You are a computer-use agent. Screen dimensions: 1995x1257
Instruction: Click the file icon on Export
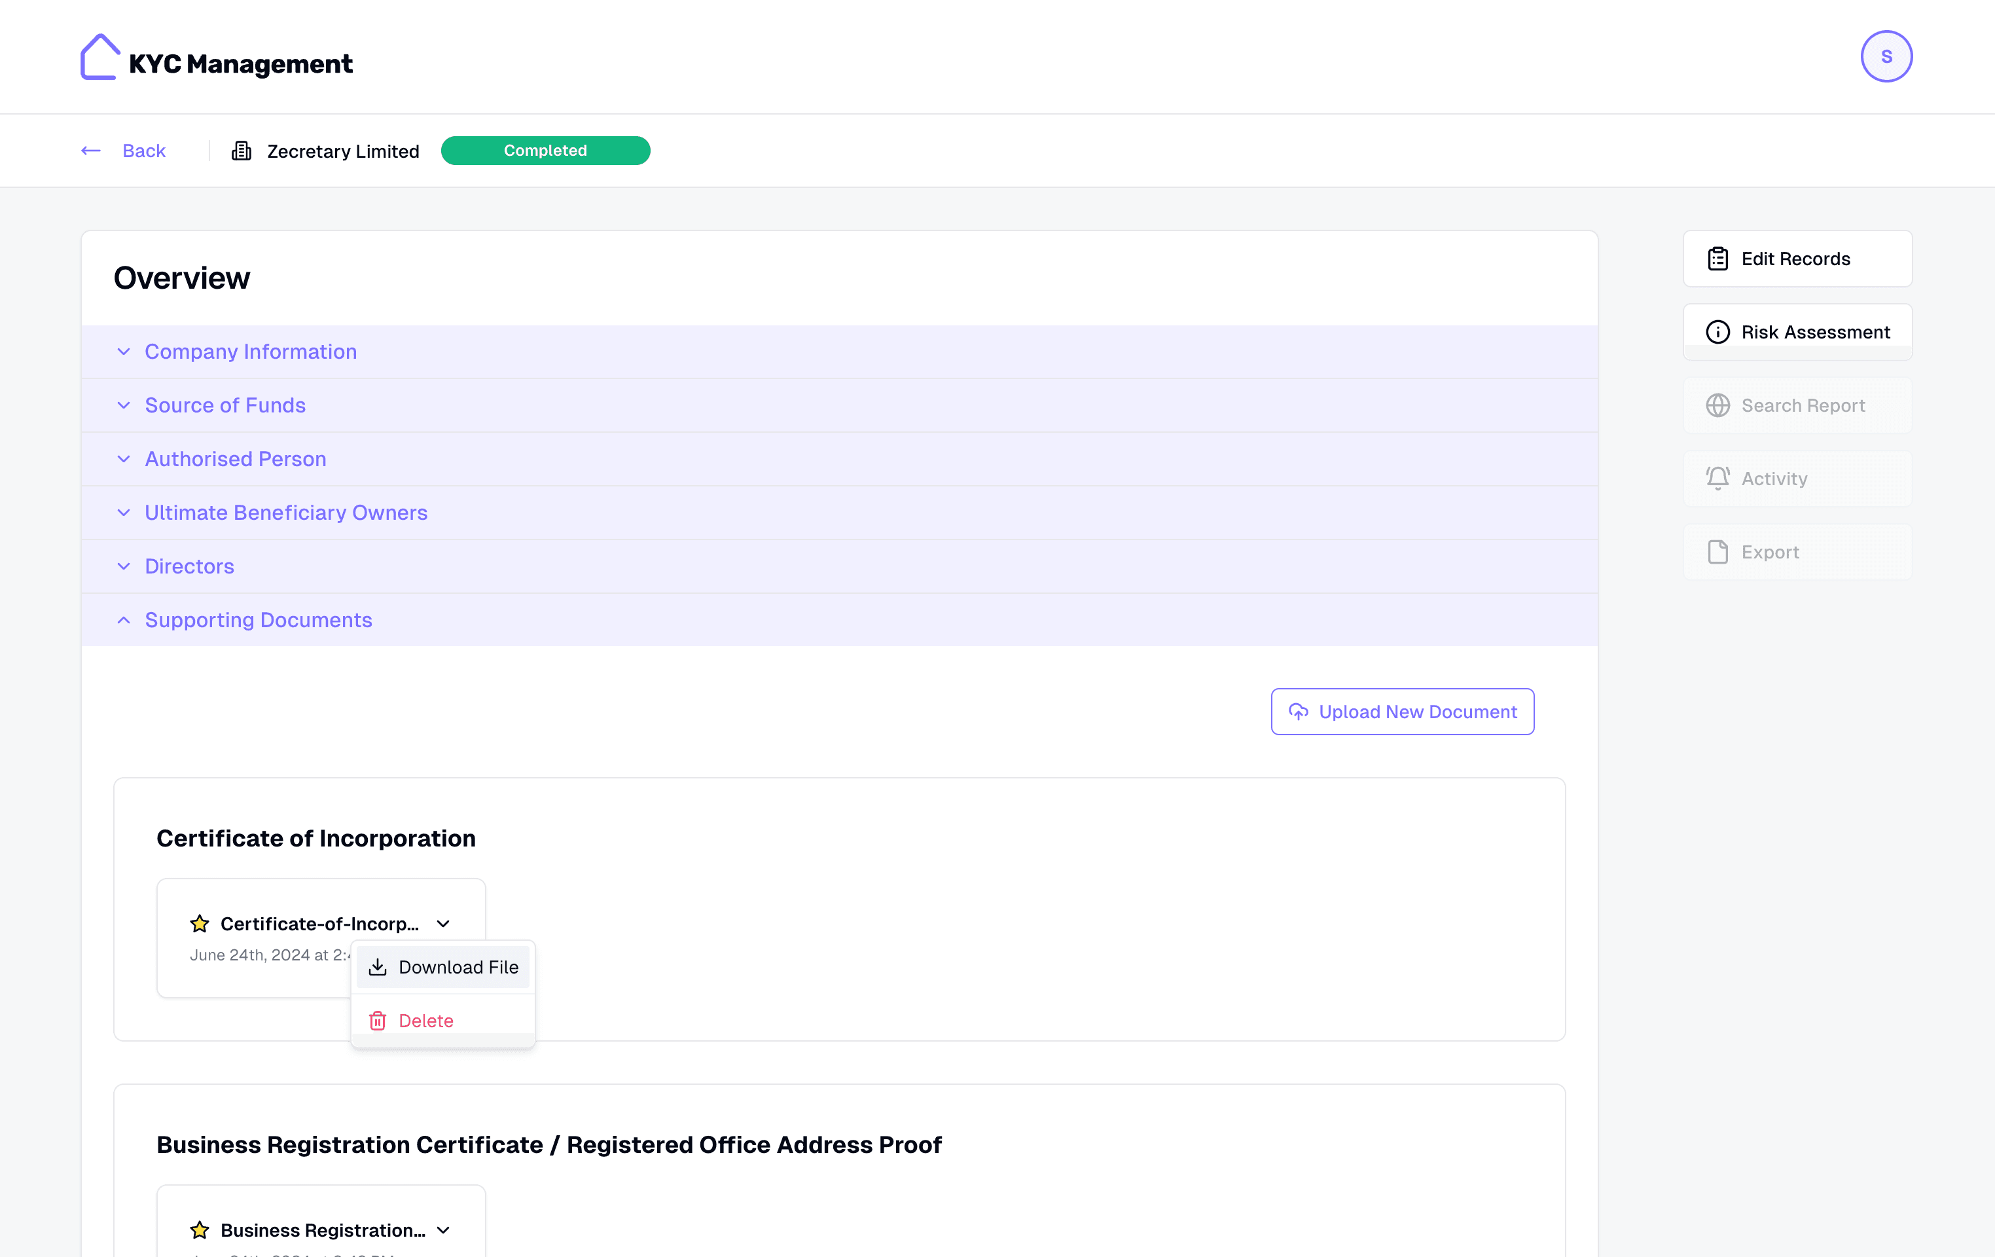tap(1717, 552)
